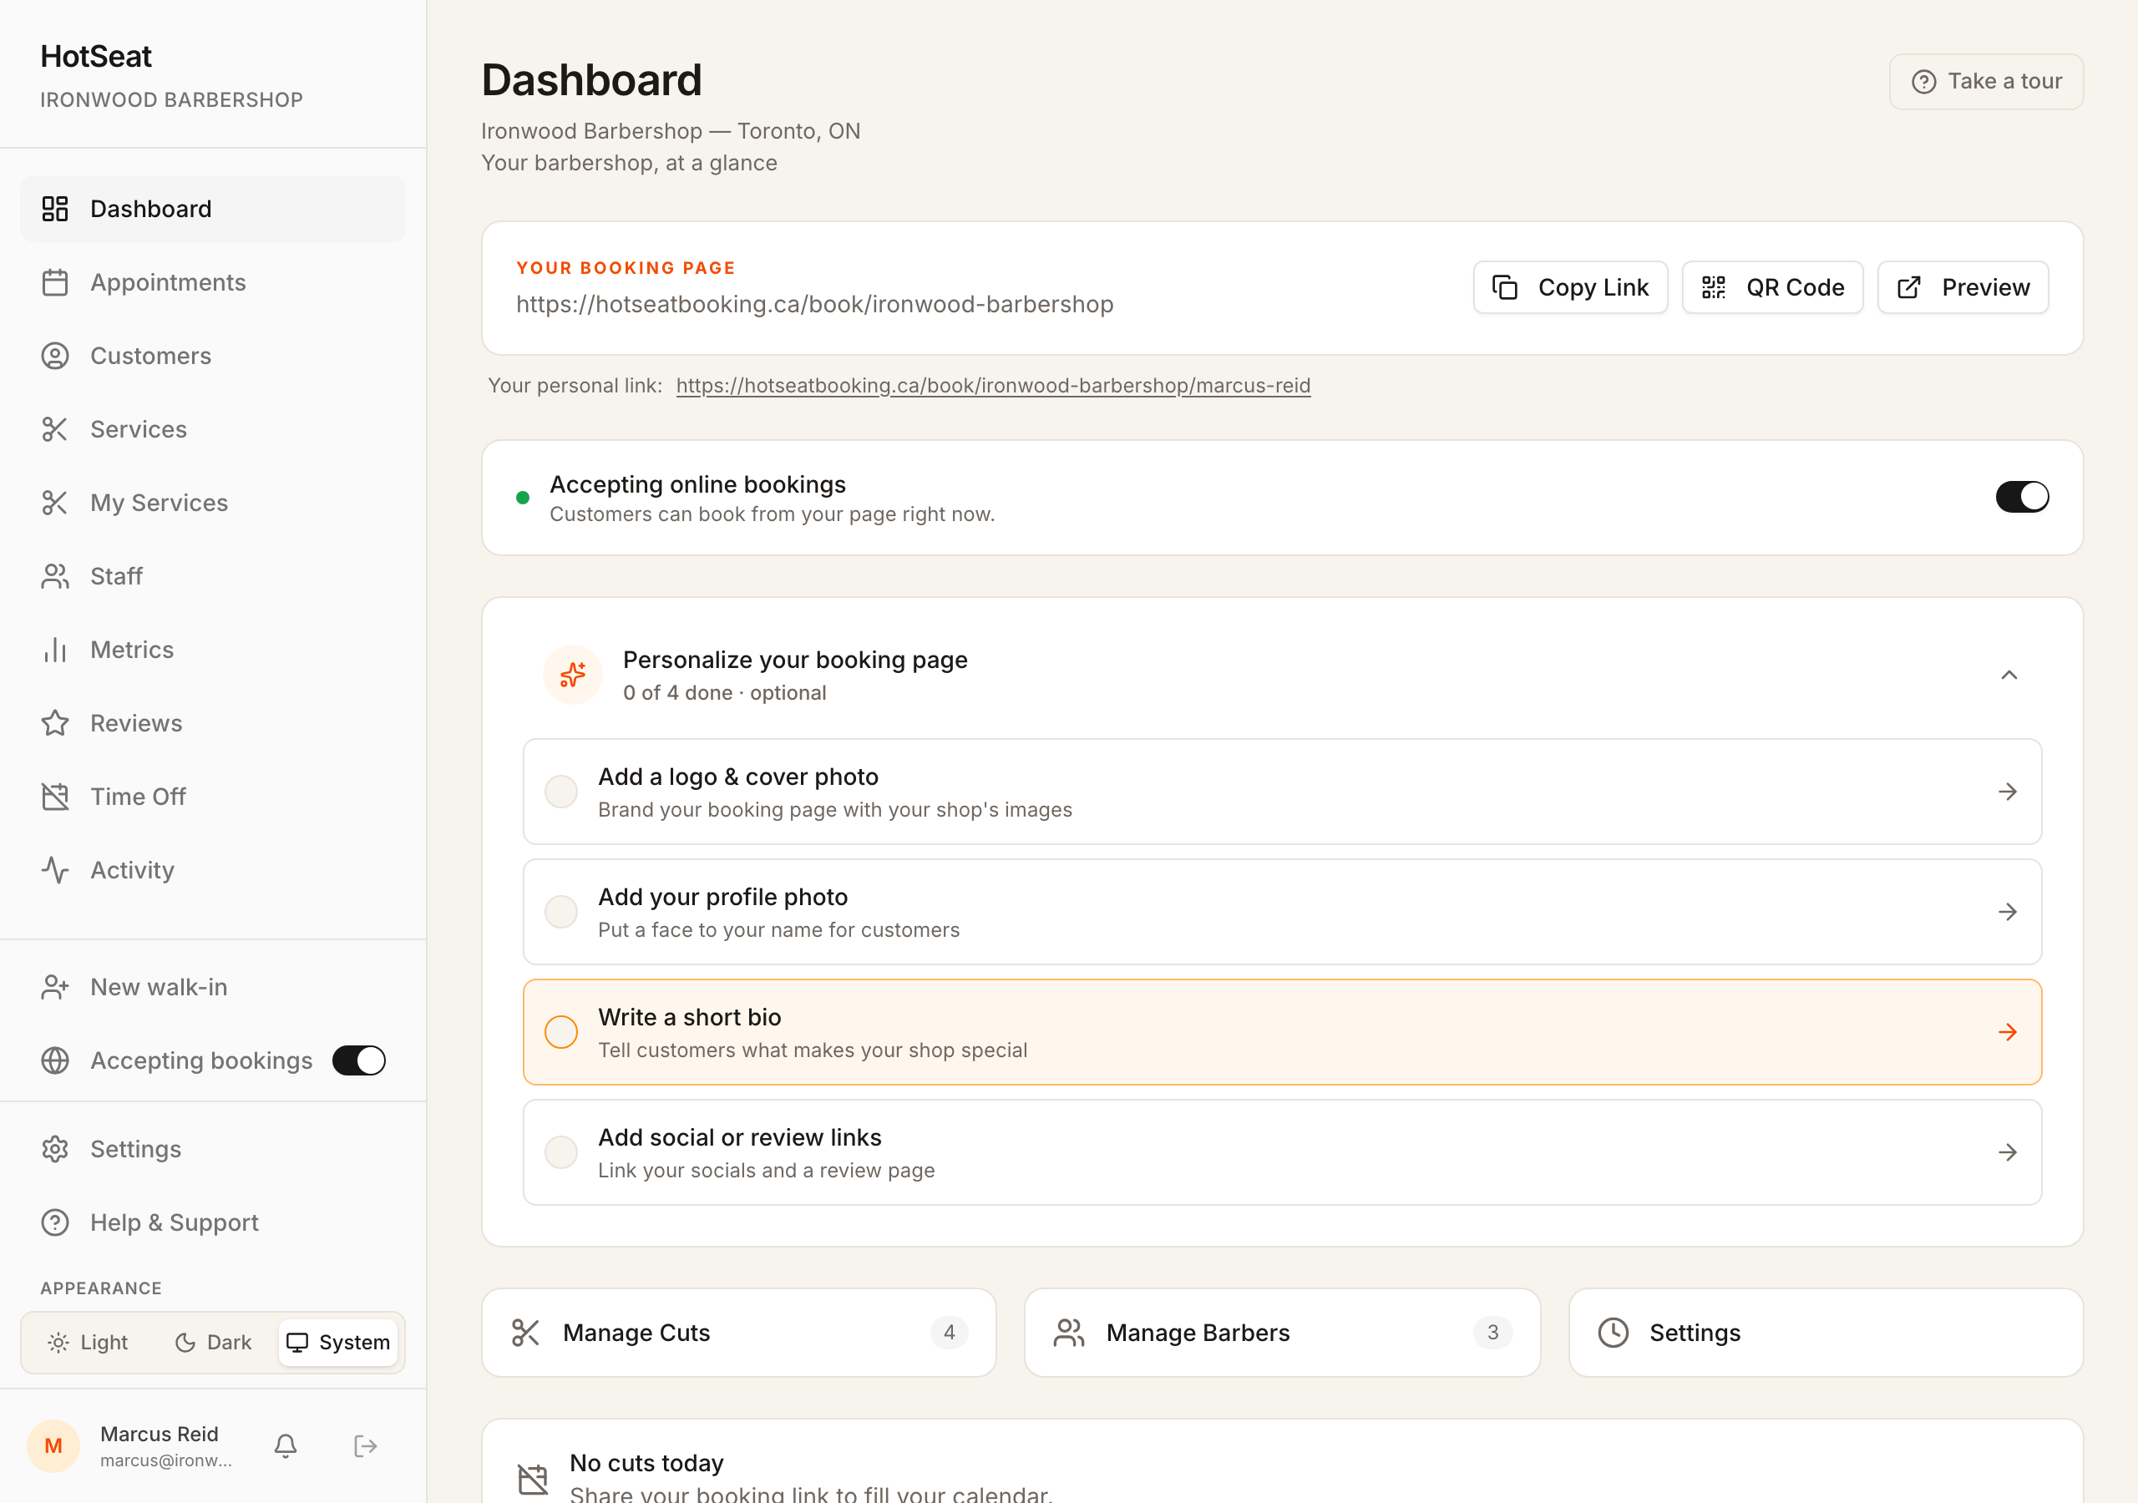Log out using the exit icon
Viewport: 2138px width, 1503px height.
coord(365,1445)
